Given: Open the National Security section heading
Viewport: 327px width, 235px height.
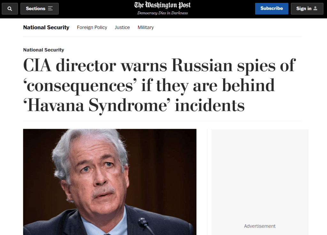Looking at the screenshot, I should pos(46,27).
